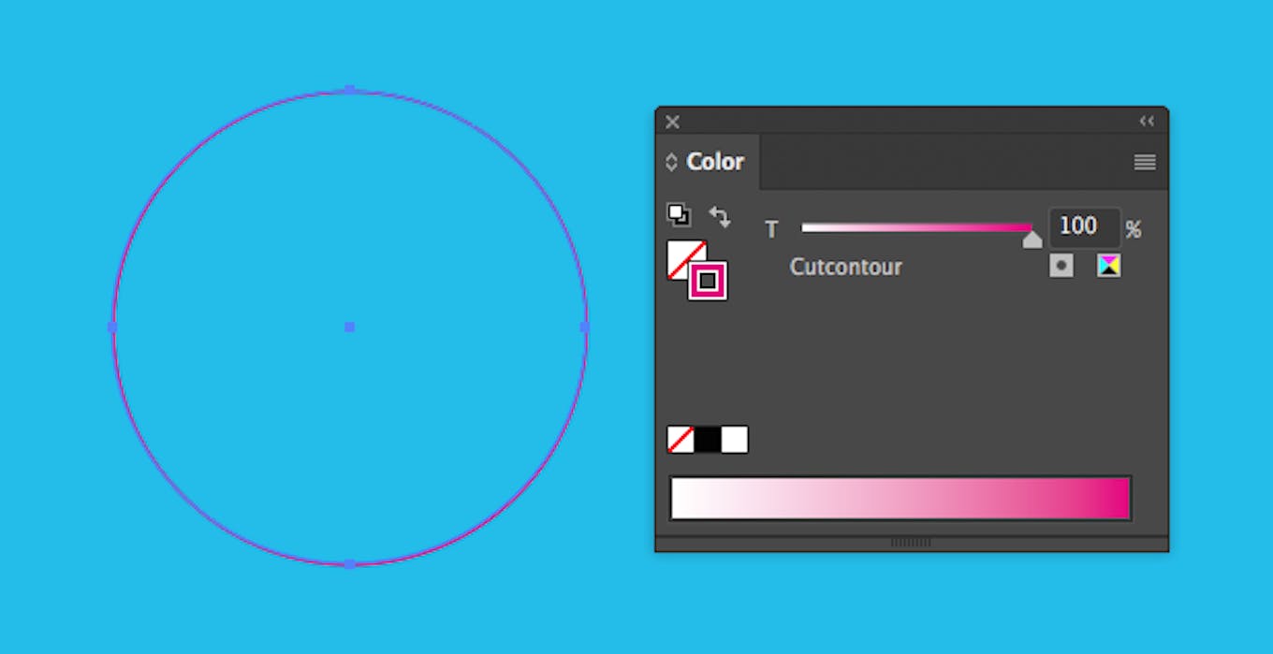Image resolution: width=1273 pixels, height=654 pixels.
Task: Click the CMYK color mode icon
Action: coord(1108,267)
